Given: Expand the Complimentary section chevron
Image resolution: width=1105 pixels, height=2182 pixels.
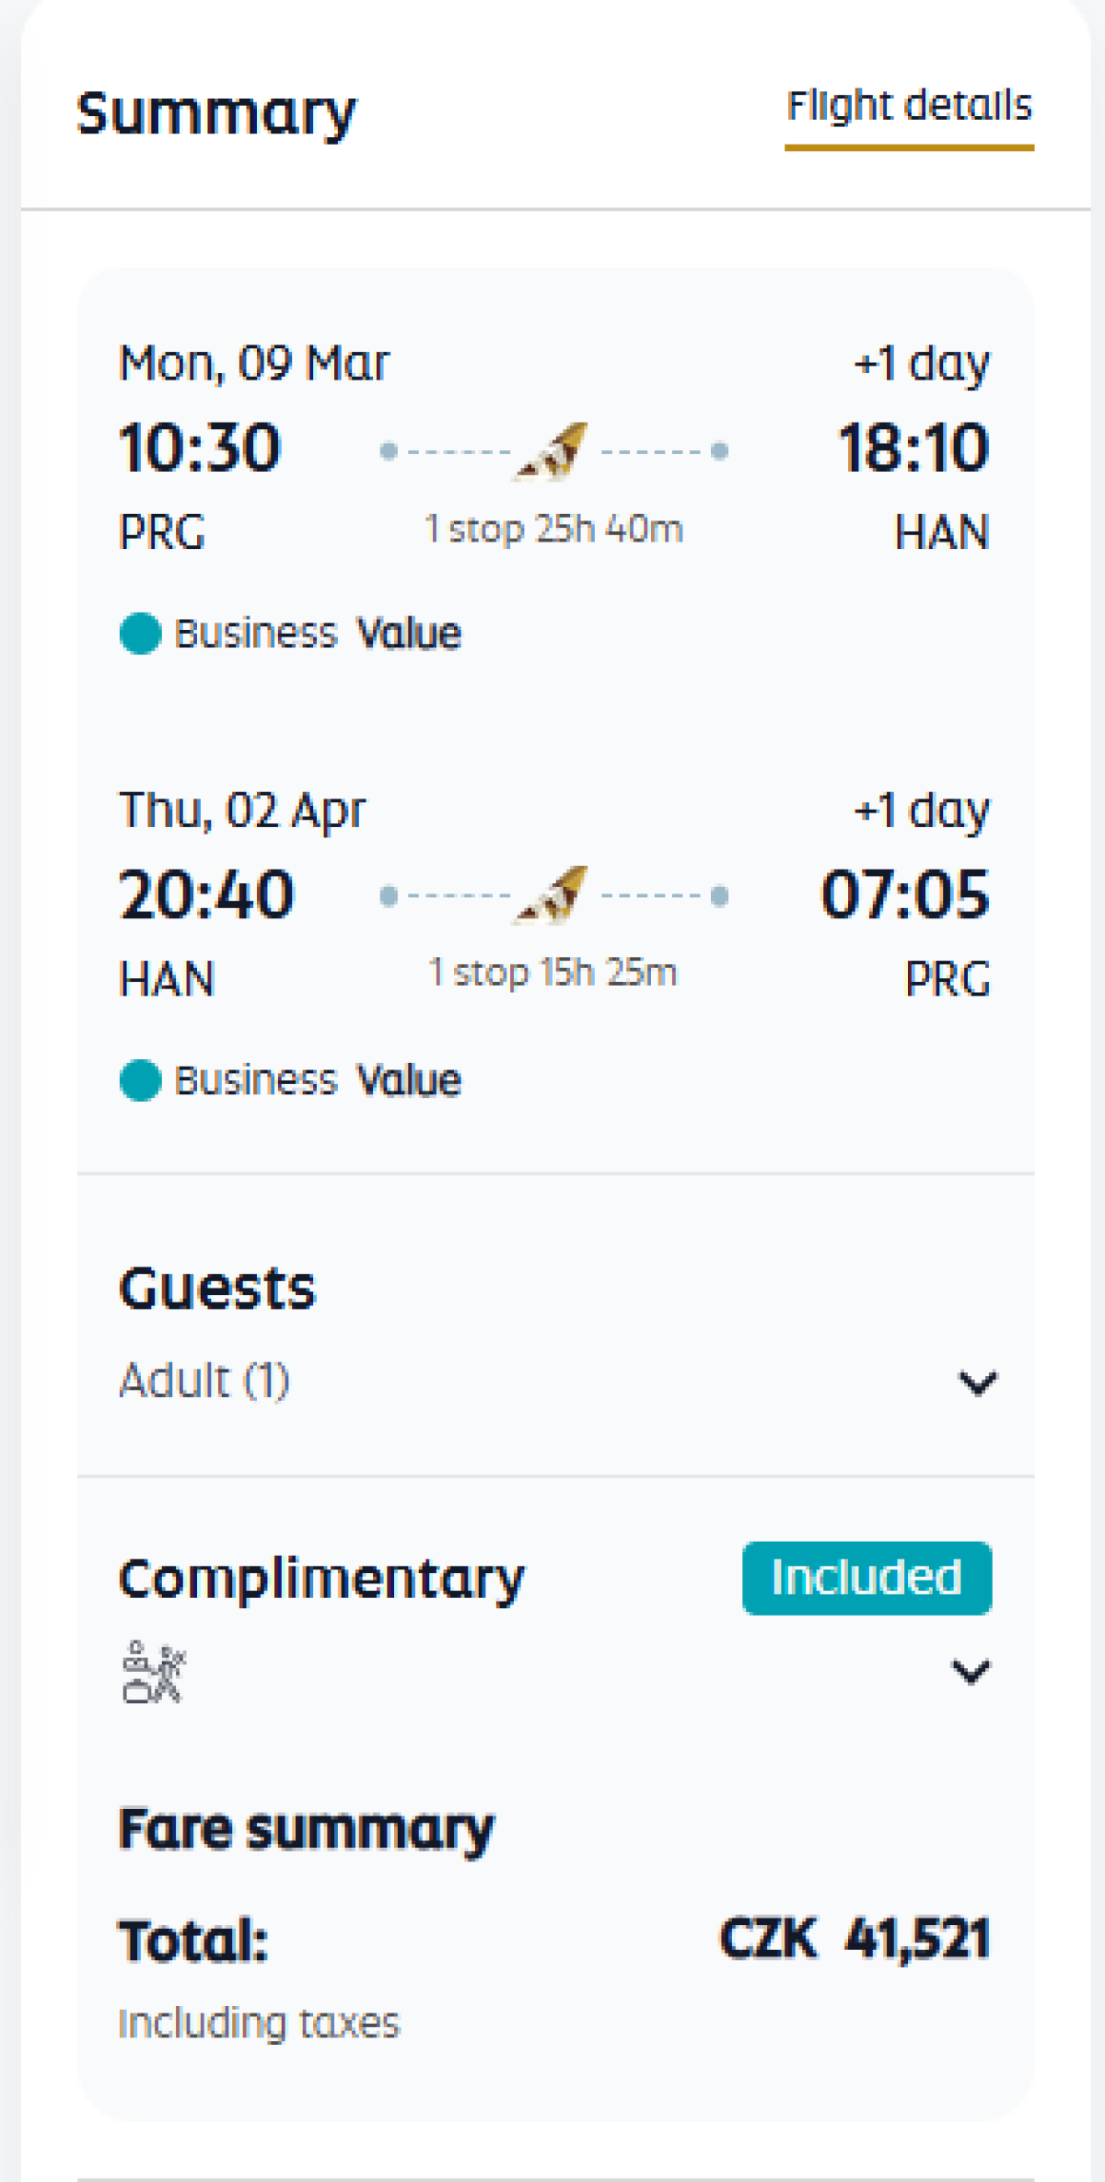Looking at the screenshot, I should 971,1671.
